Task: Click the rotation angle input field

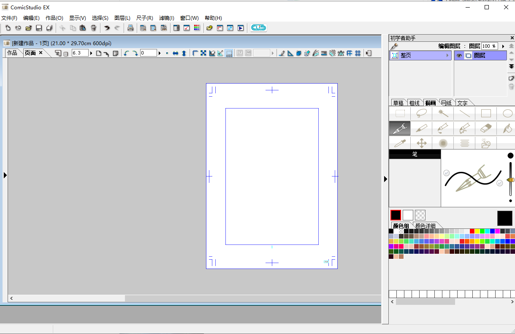Action: (x=148, y=53)
